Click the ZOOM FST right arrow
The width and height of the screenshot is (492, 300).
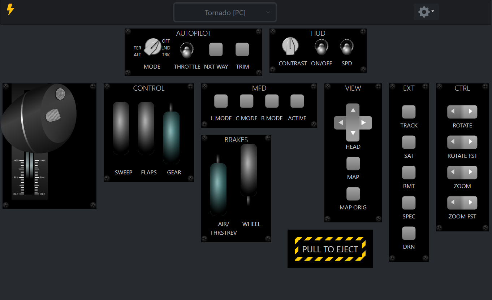click(470, 203)
